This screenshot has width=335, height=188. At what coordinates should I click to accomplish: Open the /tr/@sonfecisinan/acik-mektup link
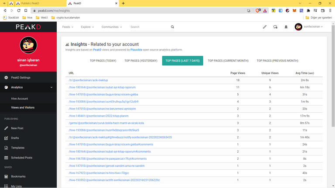click(88, 80)
